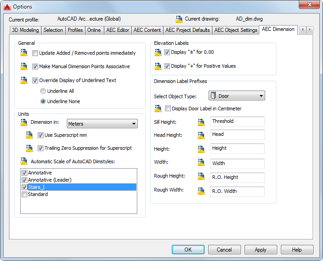Select the Stairs_I list row
This screenshot has width=323, height=261.
(79, 187)
